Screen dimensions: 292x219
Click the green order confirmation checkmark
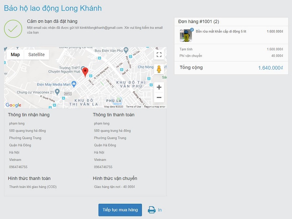point(13,28)
